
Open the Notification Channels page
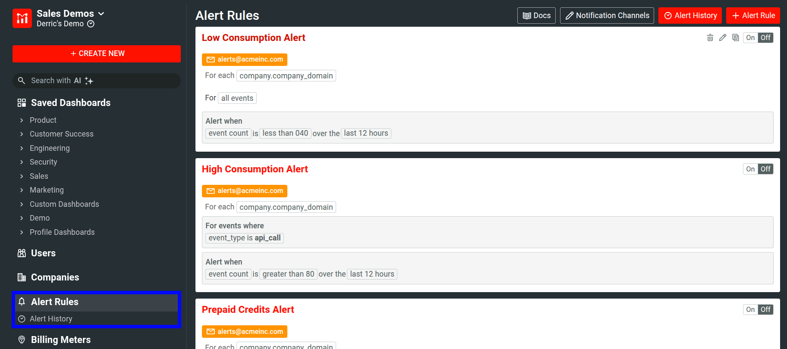pos(607,16)
